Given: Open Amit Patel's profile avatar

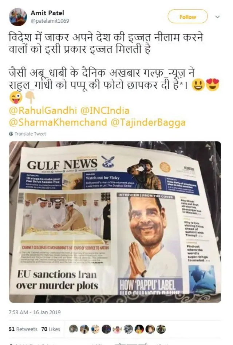Looking at the screenshot, I should click(x=18, y=17).
